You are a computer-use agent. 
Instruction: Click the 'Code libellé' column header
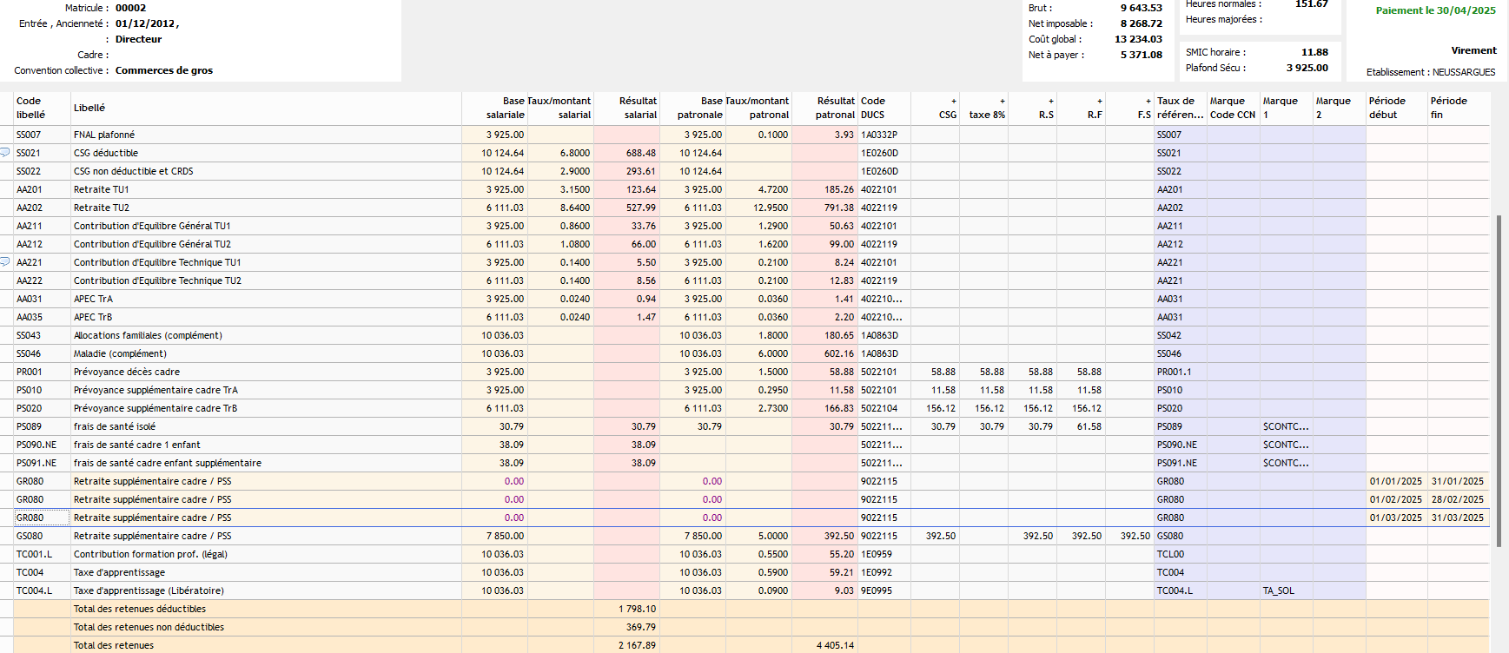[x=42, y=108]
